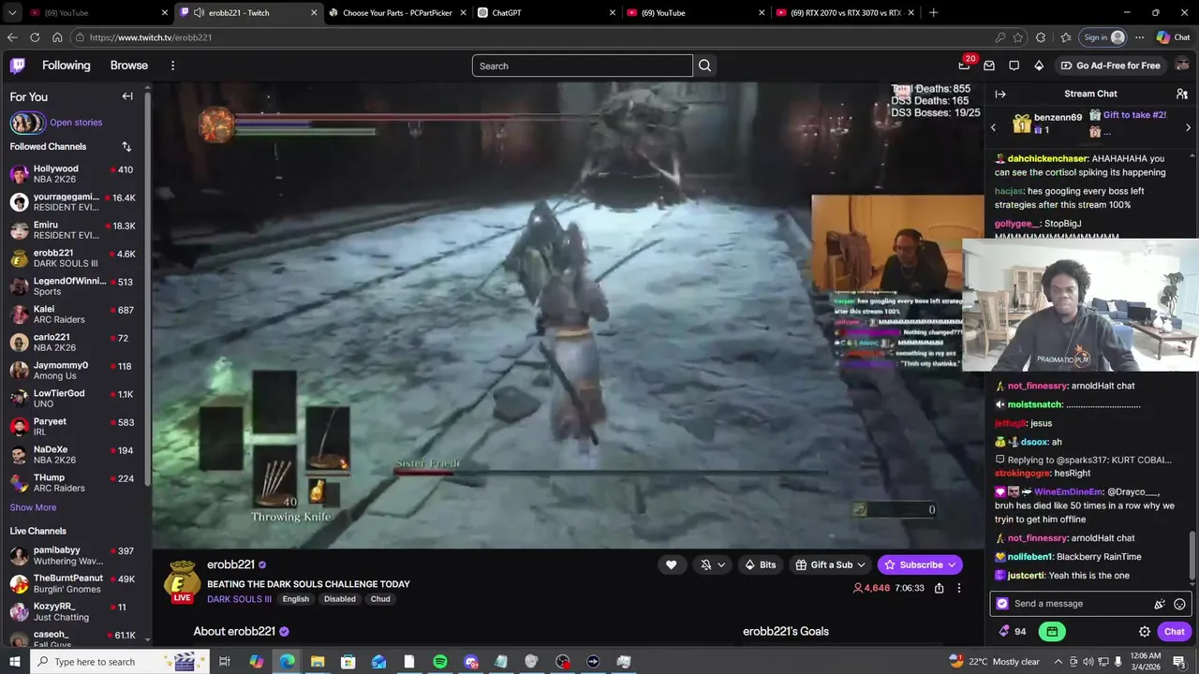
Task: Switch to first YouTube tab
Action: pos(97,13)
